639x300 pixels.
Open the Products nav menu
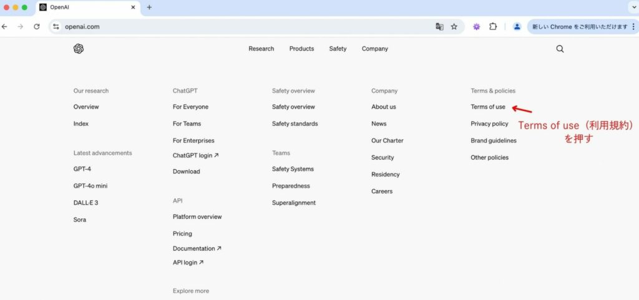pos(301,49)
